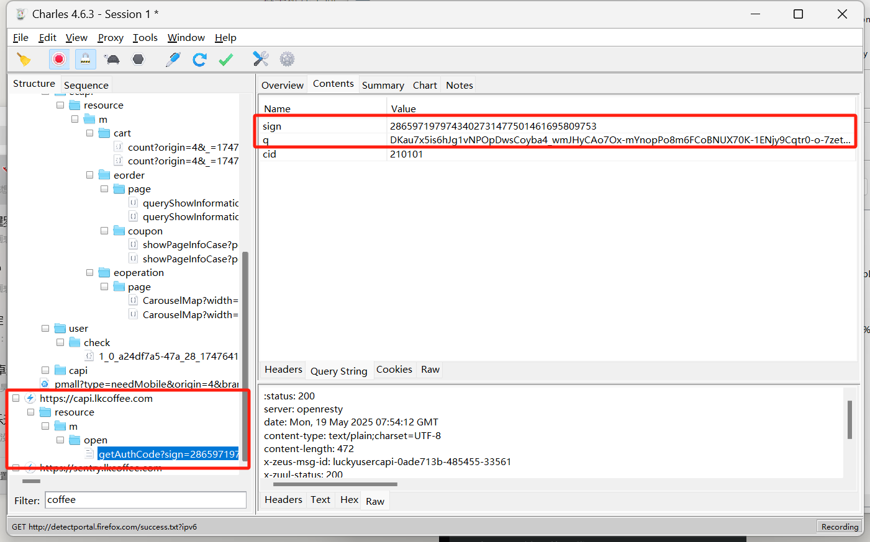Open the View menu

(76, 38)
